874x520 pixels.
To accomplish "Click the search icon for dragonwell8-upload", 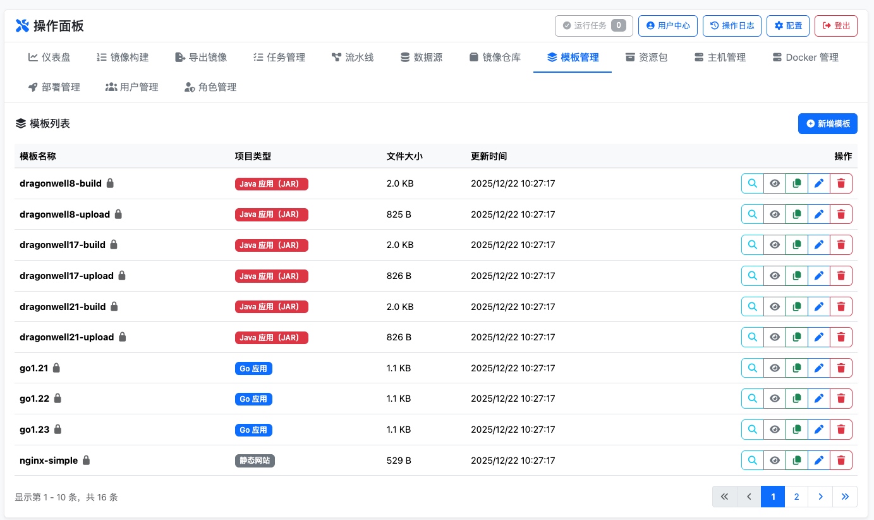I will coord(752,214).
